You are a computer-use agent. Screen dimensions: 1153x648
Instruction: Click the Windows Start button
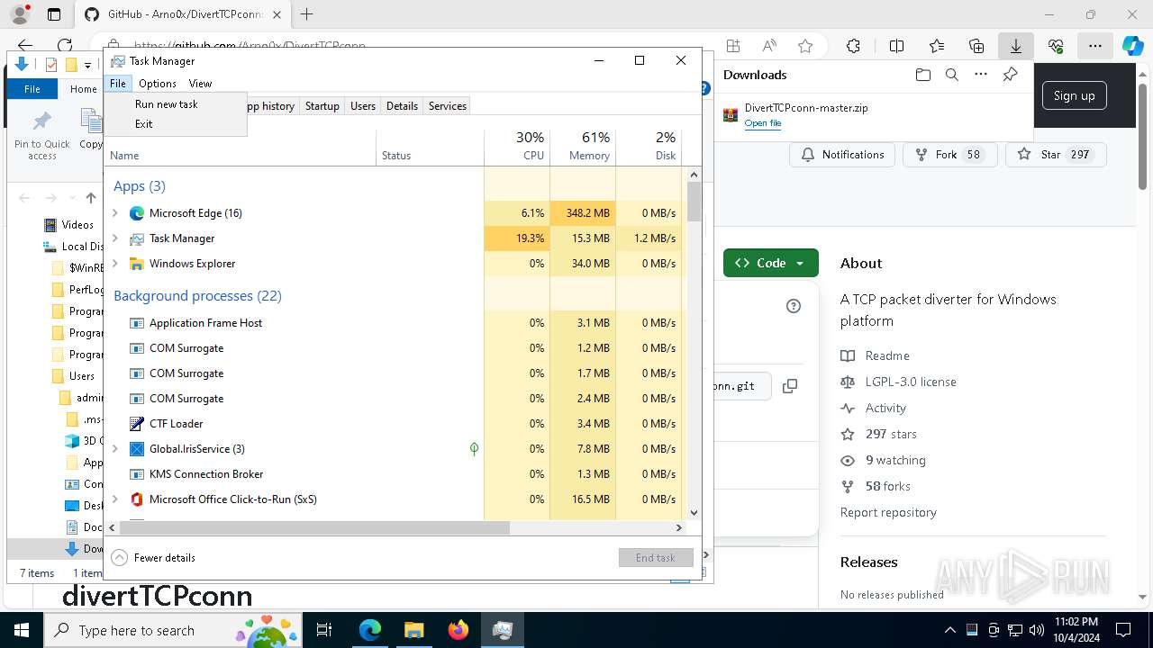pos(20,630)
